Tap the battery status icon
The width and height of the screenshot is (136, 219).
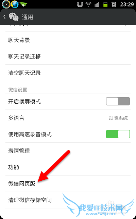coord(105,4)
